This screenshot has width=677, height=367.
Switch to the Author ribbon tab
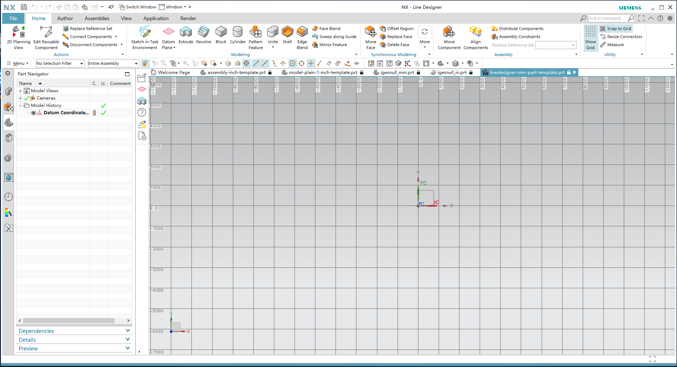coord(65,18)
